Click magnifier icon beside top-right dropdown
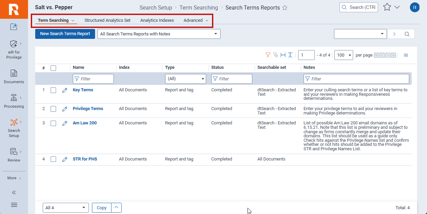427x214 pixels. [x=407, y=34]
